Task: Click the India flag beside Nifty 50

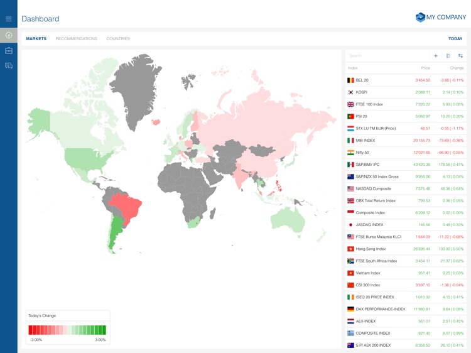Action: point(350,152)
